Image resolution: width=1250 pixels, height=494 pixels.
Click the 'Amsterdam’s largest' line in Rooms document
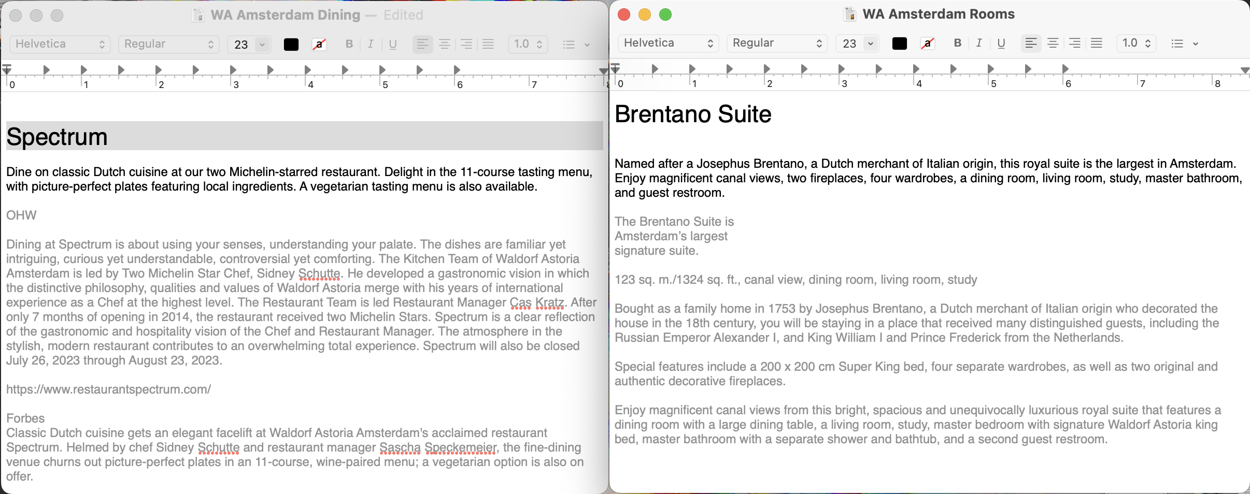click(671, 236)
